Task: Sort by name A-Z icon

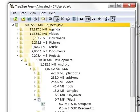Action: click(x=107, y=19)
